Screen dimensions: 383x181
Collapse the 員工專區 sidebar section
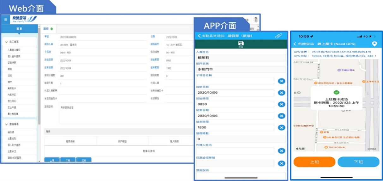click(x=7, y=42)
